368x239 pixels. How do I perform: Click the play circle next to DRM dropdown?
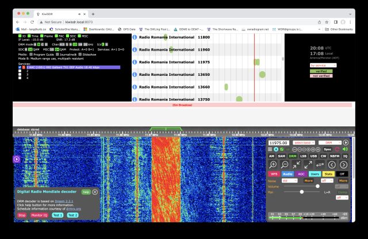click(346, 142)
